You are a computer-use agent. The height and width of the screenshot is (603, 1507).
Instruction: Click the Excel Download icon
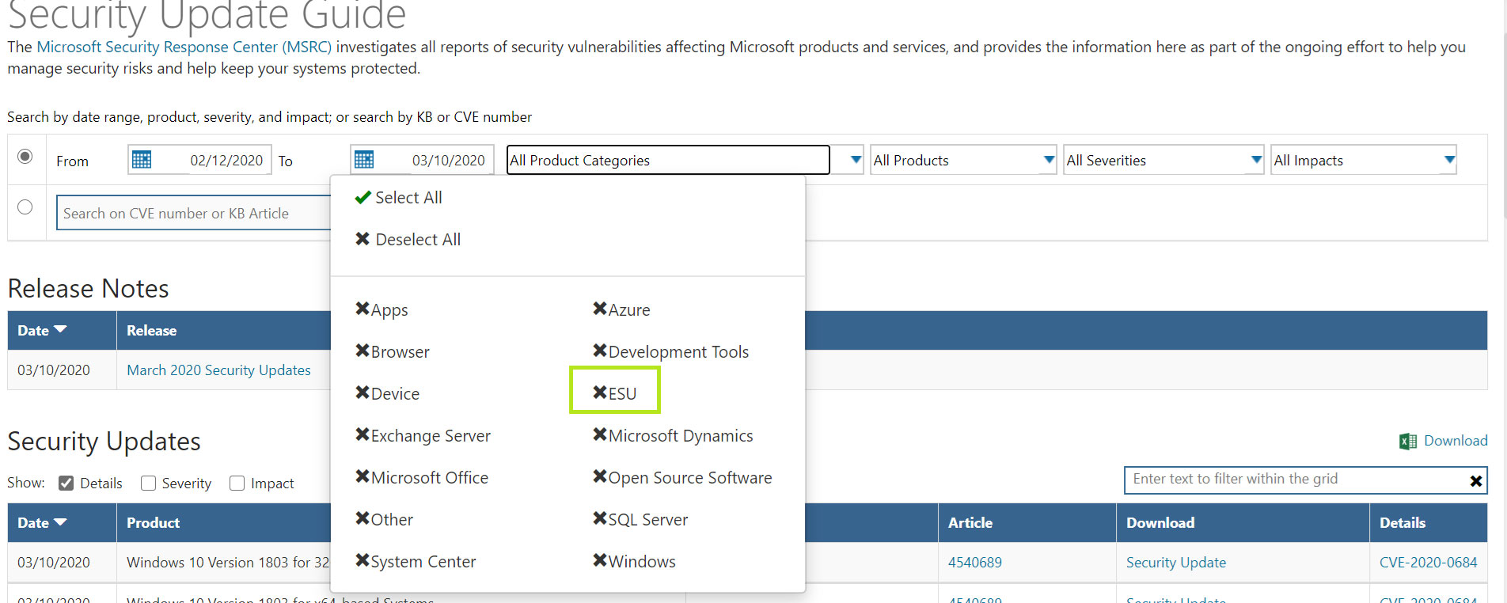(x=1407, y=442)
